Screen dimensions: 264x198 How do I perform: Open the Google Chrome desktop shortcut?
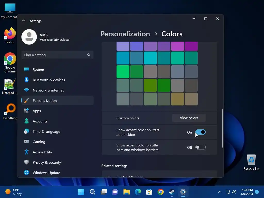tap(10, 63)
